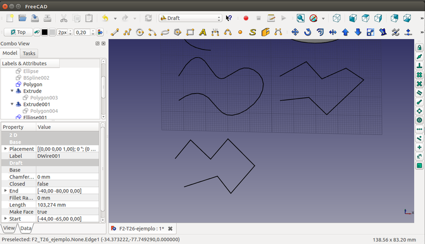This screenshot has width=425, height=244.
Task: Click the black line color swatch
Action: click(x=45, y=32)
